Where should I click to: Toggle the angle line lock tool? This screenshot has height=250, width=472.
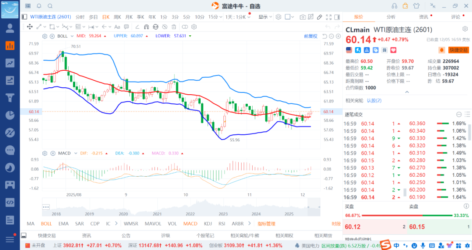coord(137,27)
